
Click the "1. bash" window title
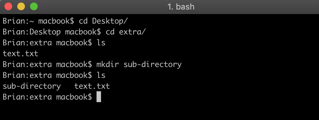[181, 7]
